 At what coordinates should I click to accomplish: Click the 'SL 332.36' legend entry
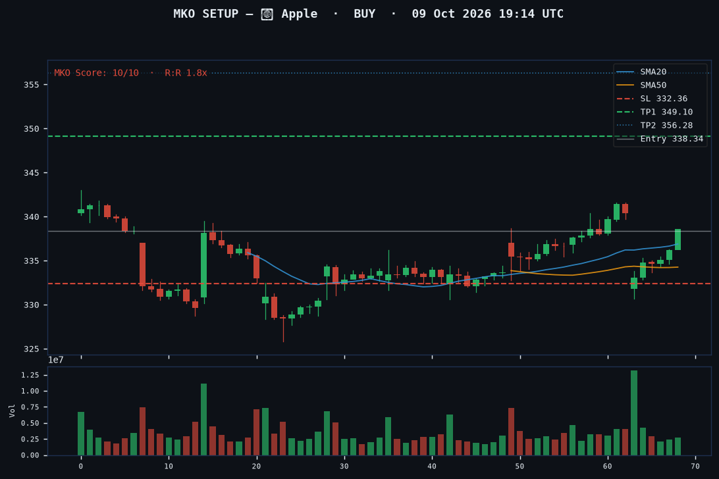click(652, 99)
